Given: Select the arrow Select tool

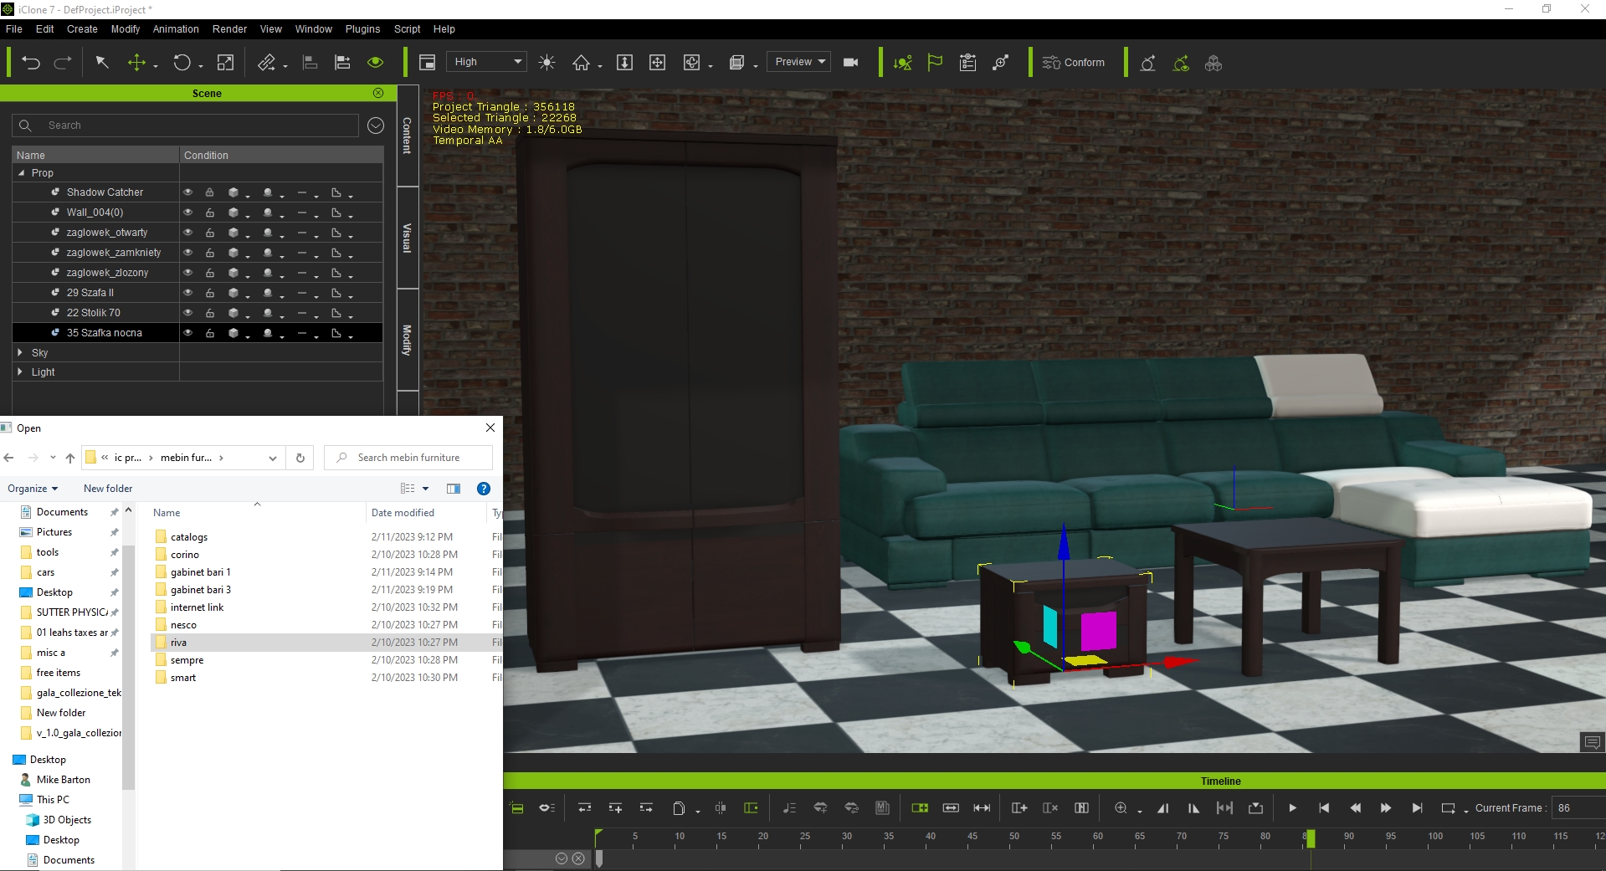Looking at the screenshot, I should [x=102, y=63].
